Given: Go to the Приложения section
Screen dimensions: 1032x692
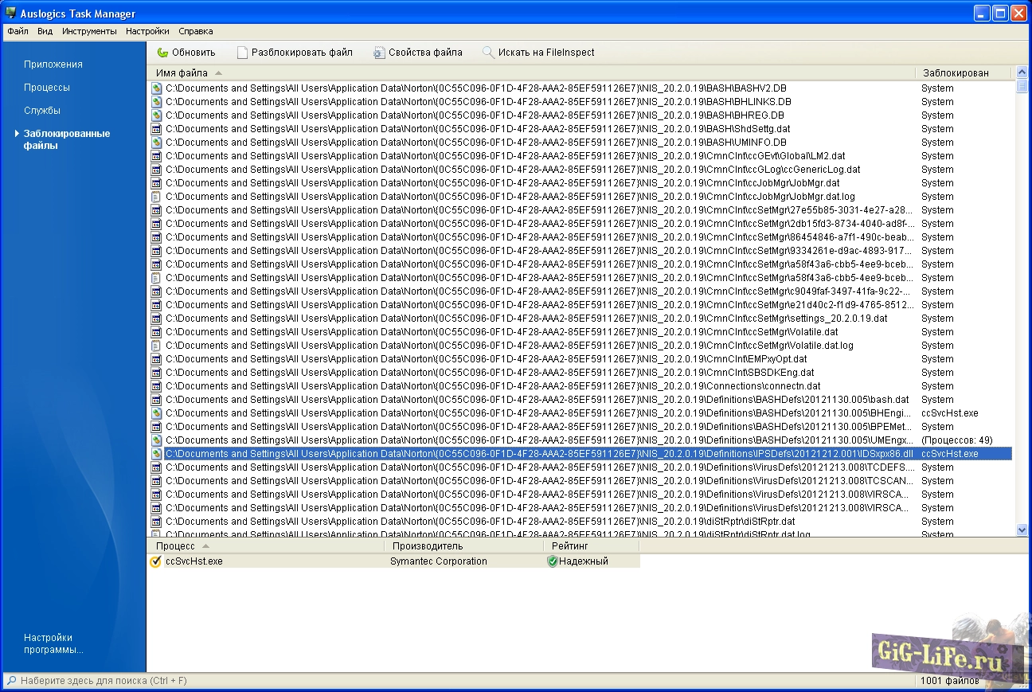Looking at the screenshot, I should [53, 65].
